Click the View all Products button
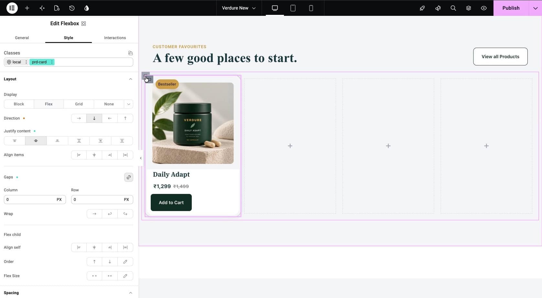The height and width of the screenshot is (298, 542). coord(500,57)
